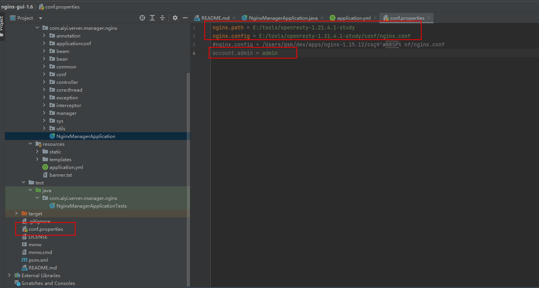Select application.yml in project tree
This screenshot has width=539, height=288.
click(66, 167)
